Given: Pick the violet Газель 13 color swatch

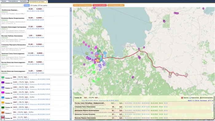Looking at the screenshot, I should [x=3, y=88].
